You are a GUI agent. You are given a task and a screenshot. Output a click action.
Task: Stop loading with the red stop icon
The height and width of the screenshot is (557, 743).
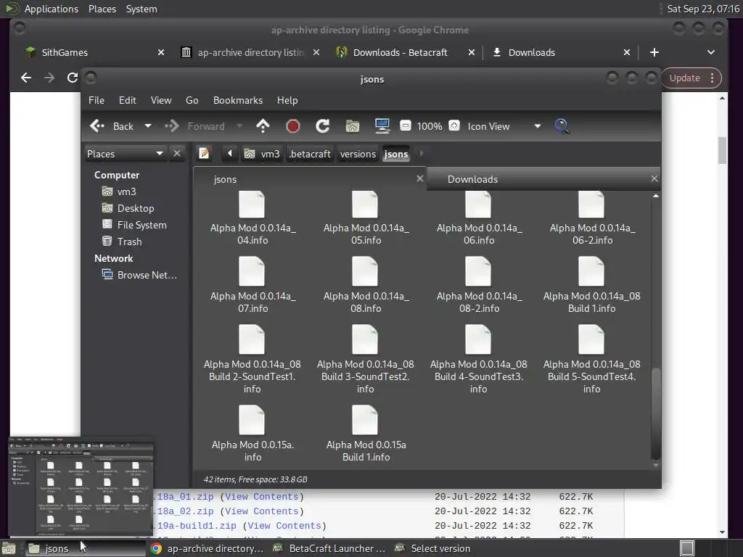(x=293, y=126)
